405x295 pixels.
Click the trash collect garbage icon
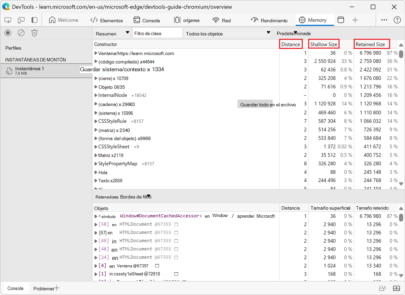(x=34, y=33)
